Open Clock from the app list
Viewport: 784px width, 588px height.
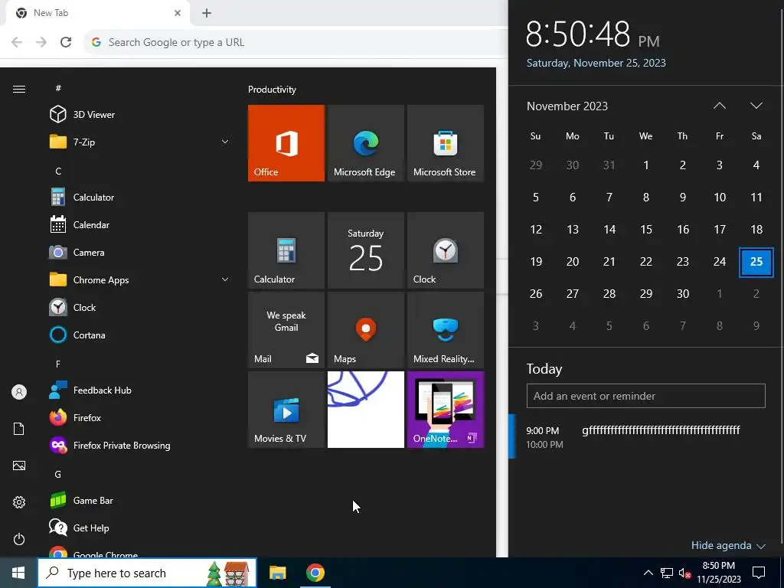140,307
